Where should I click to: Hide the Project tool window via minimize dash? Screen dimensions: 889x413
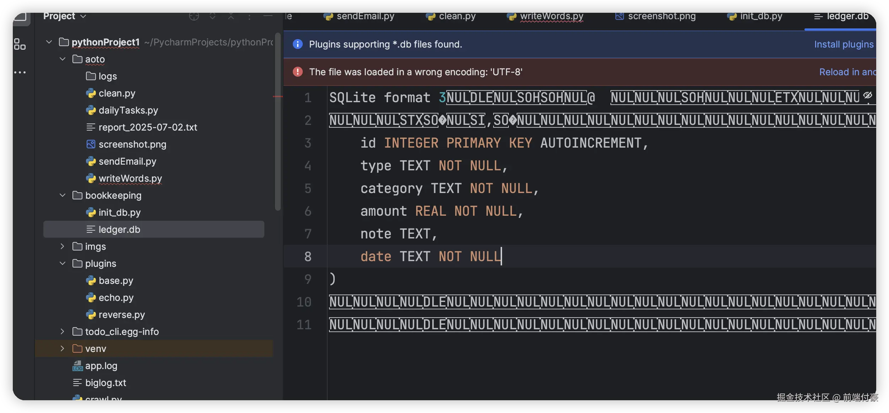[x=268, y=16]
